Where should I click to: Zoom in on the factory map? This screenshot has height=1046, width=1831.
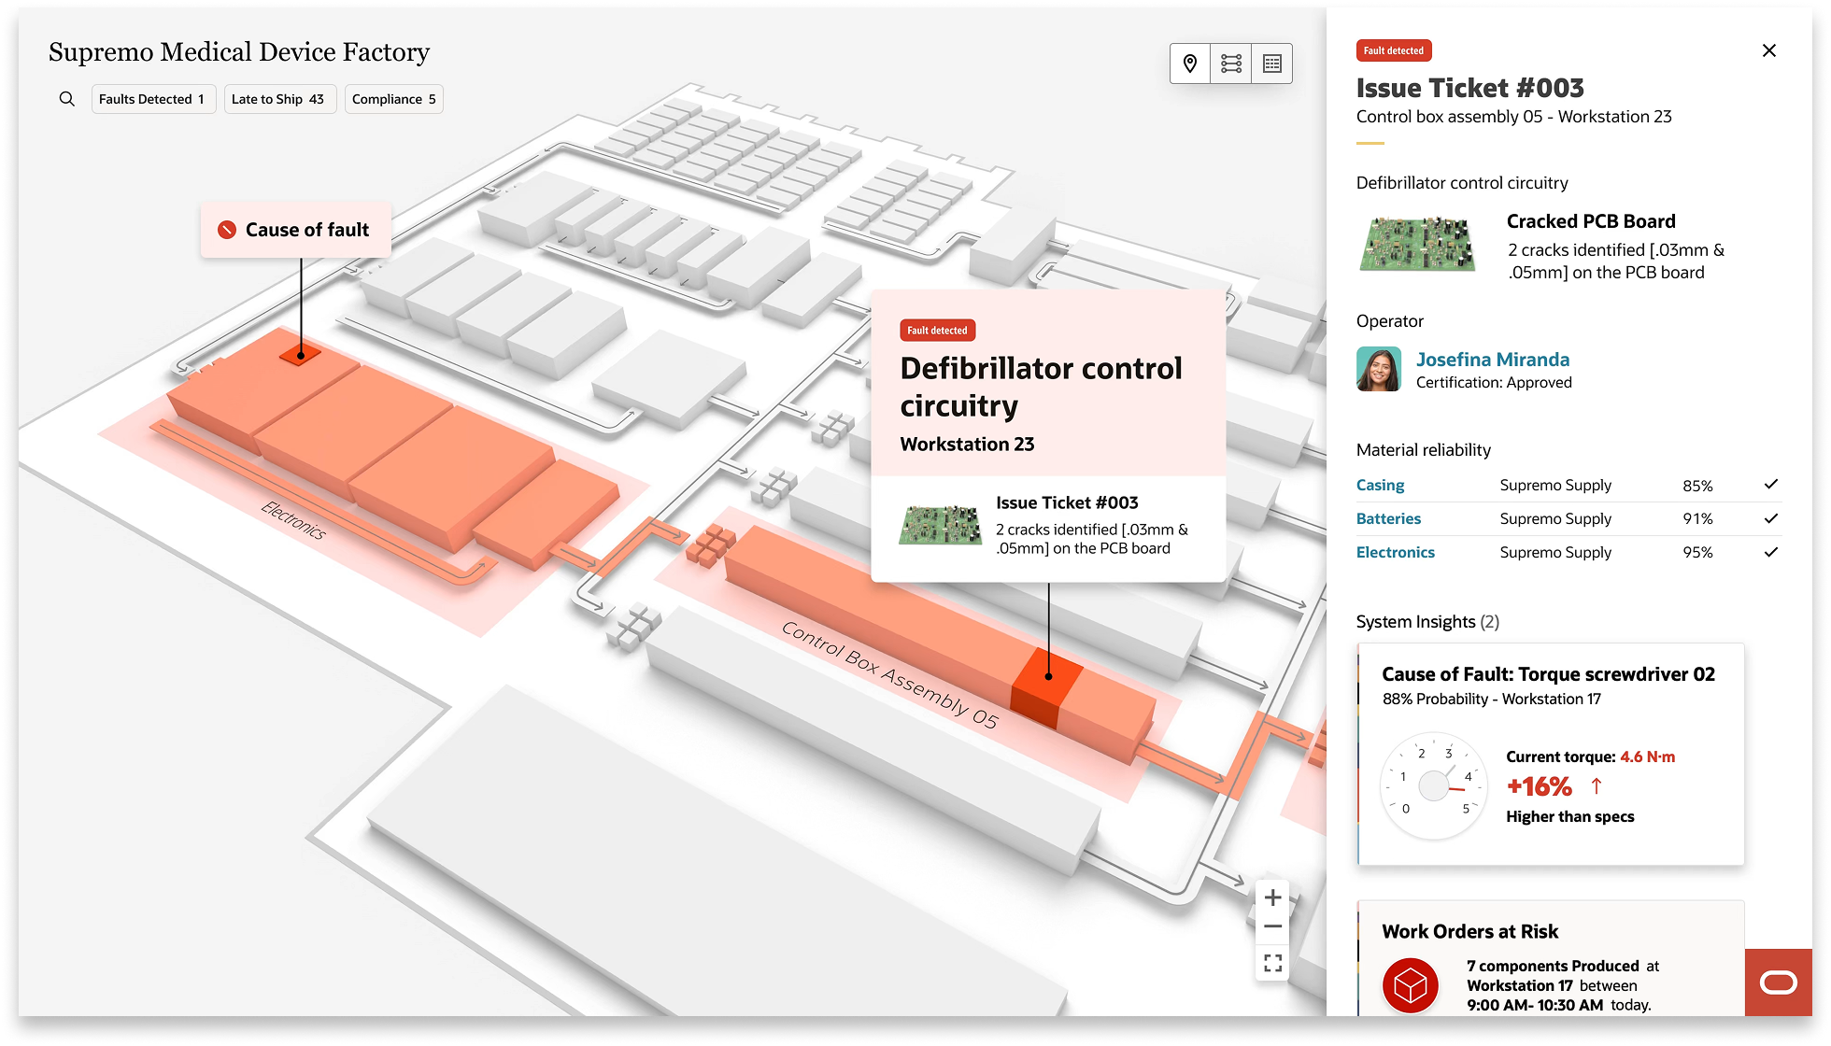coord(1272,898)
